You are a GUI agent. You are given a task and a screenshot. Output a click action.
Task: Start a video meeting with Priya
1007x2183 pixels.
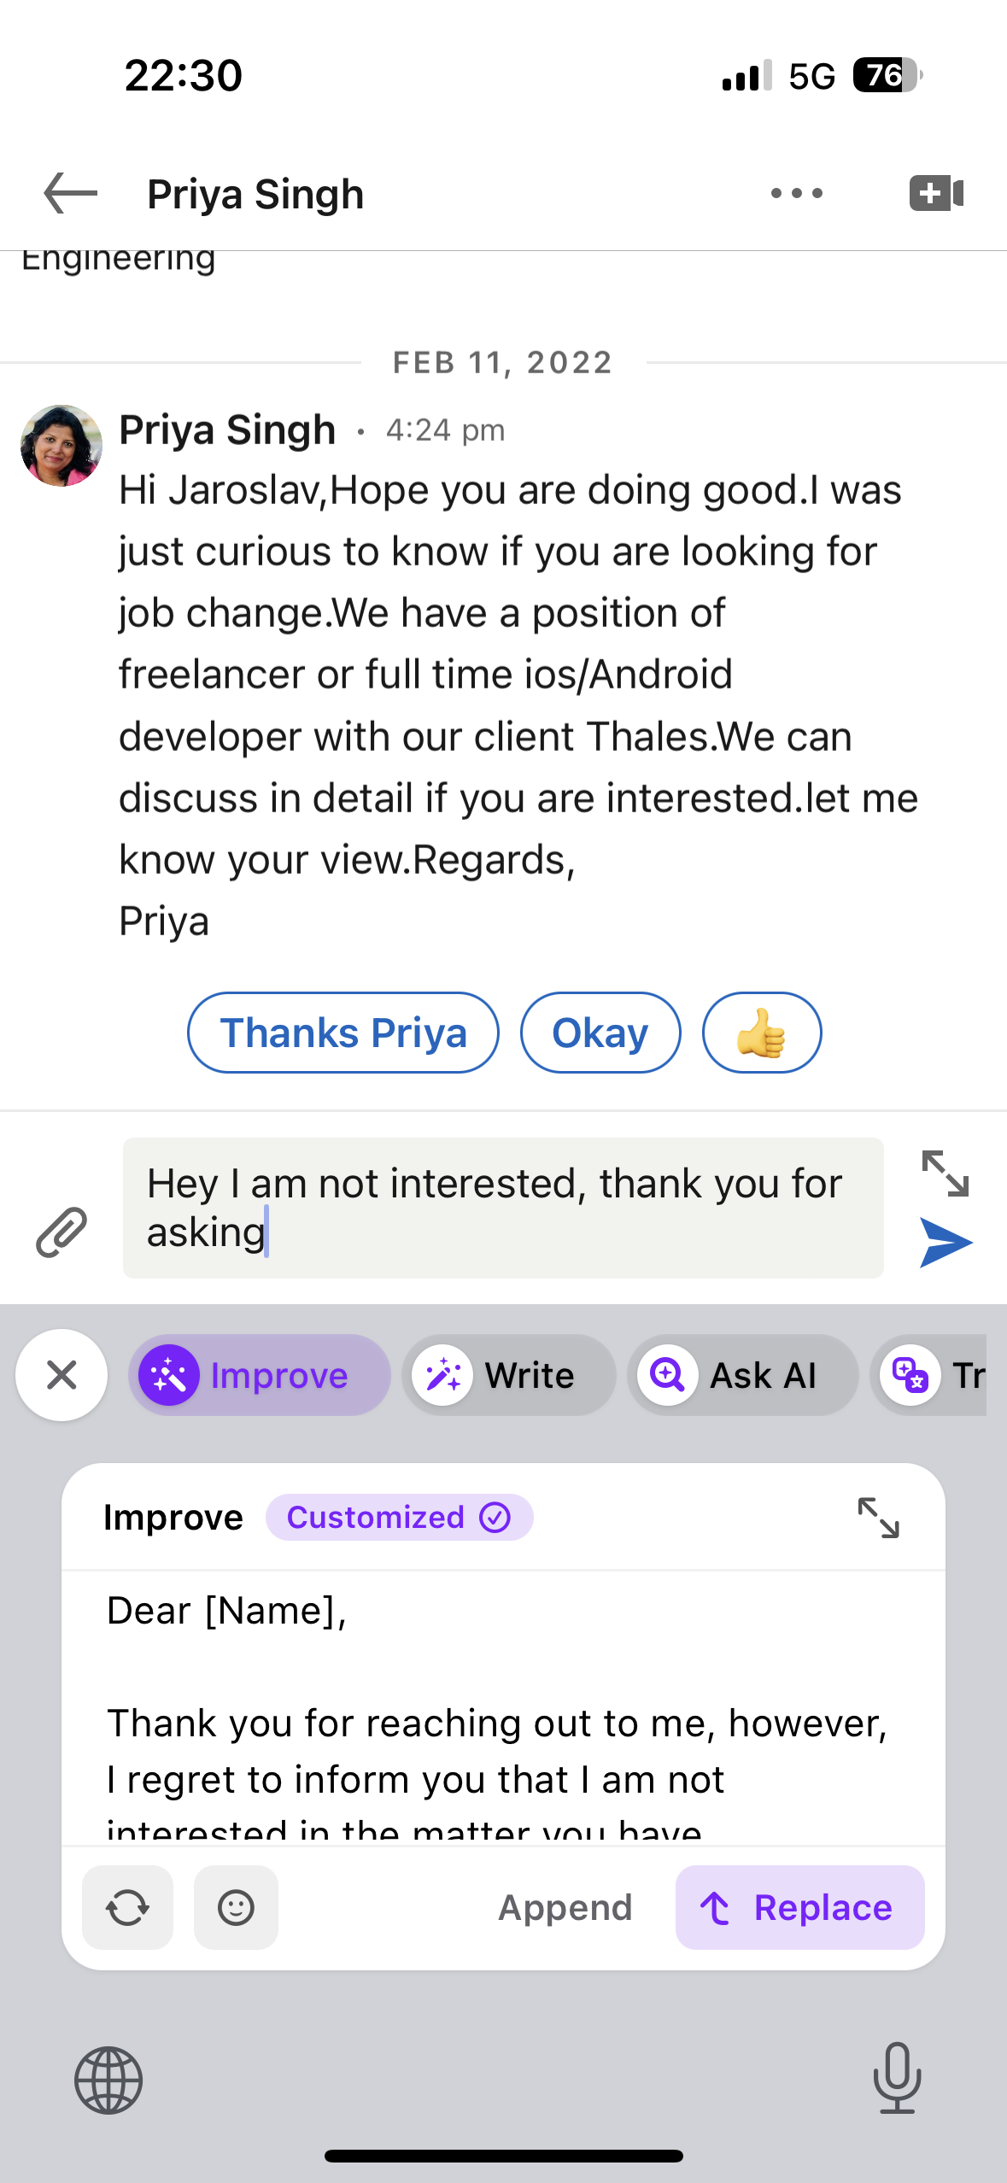(x=936, y=193)
